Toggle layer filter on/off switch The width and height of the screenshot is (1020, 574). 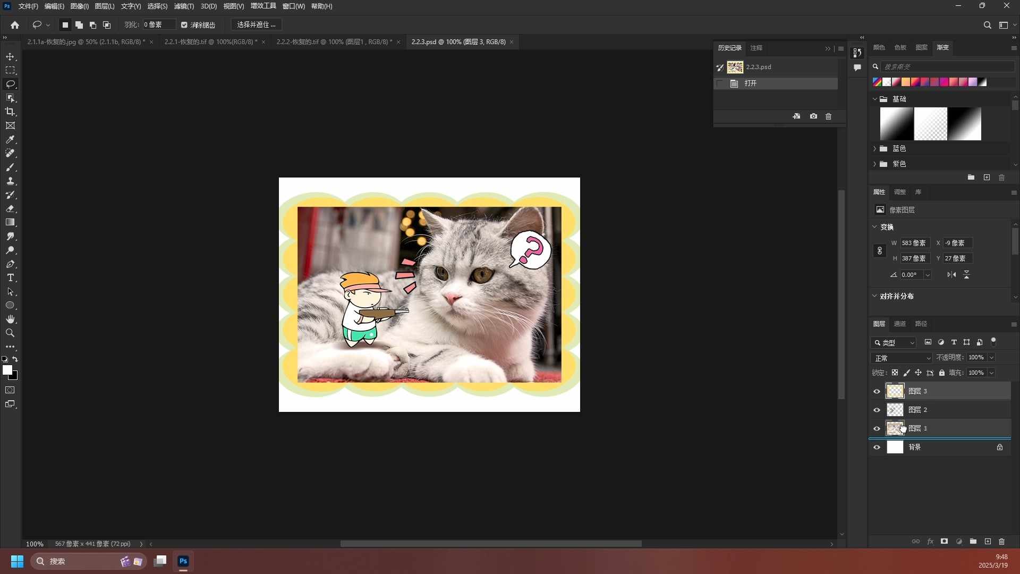click(993, 342)
